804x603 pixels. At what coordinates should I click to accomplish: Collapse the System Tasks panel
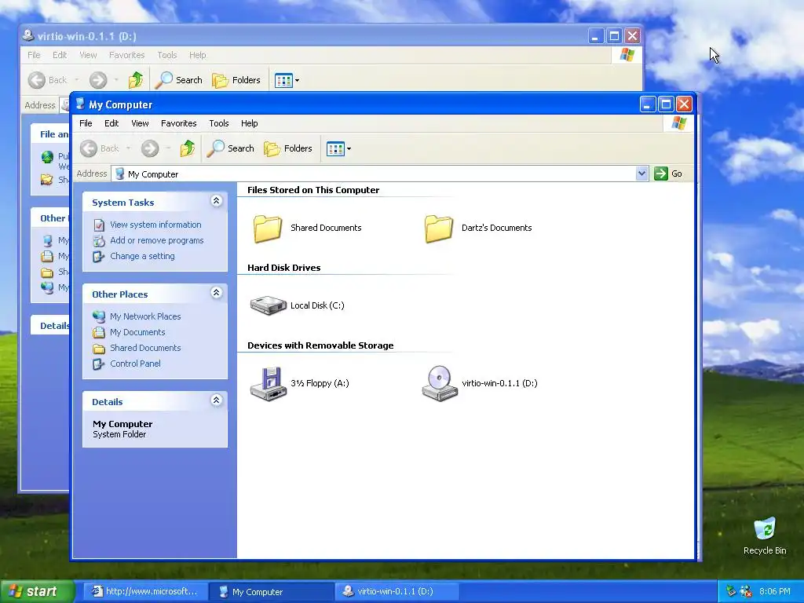(x=217, y=201)
